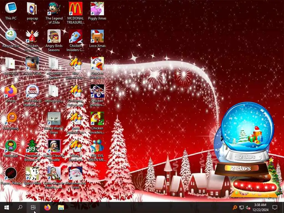Screen dimensions: 284x213
Task: Select the unsuspecti... folder icon
Action: pos(54,94)
